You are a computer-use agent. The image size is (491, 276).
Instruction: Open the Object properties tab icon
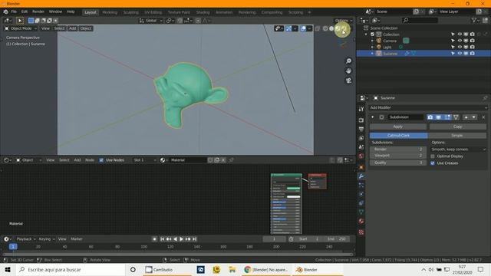(x=361, y=167)
